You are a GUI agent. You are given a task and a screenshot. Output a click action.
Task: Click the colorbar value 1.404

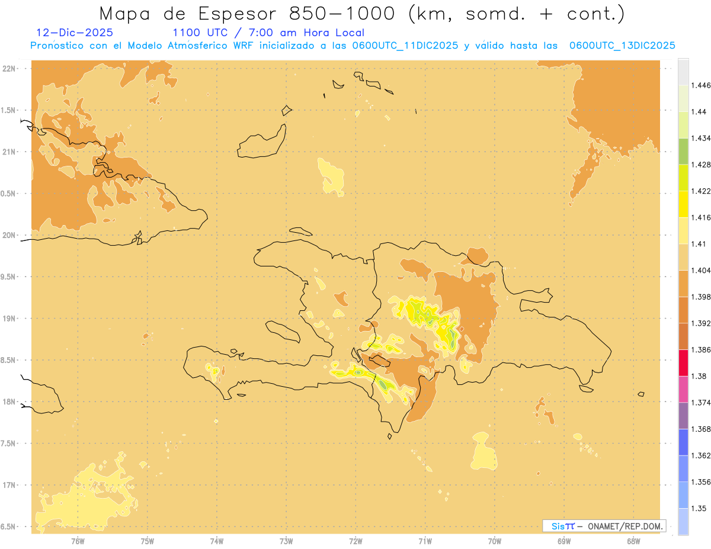[x=701, y=270]
